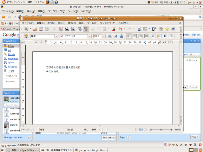203x152 pixels.
Task: Expand the formatting toolbar overflow chevron
Action: coord(181,35)
